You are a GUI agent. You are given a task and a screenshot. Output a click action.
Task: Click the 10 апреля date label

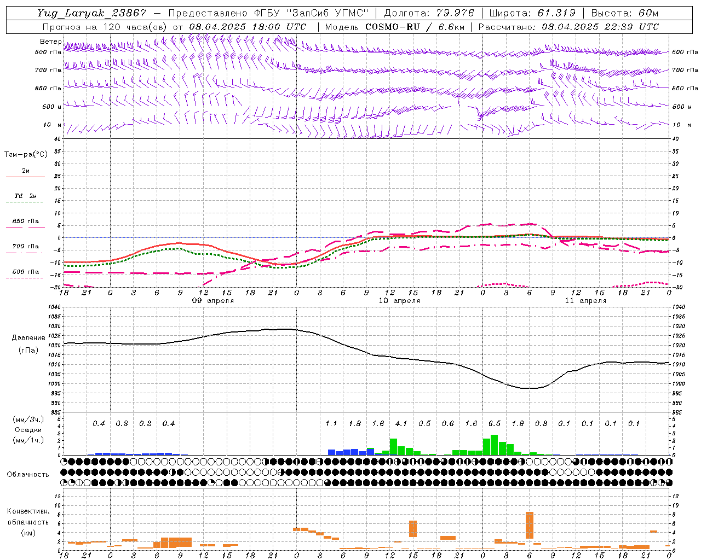399,301
